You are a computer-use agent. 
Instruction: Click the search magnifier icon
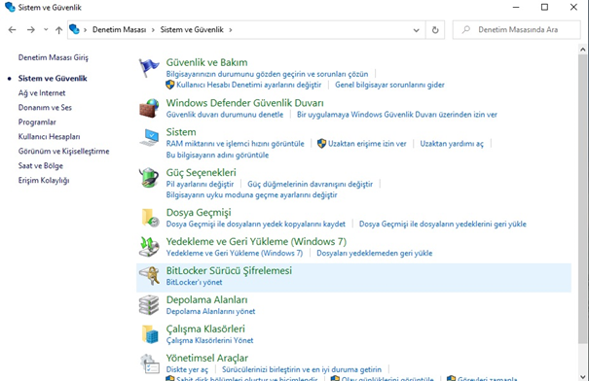465,29
